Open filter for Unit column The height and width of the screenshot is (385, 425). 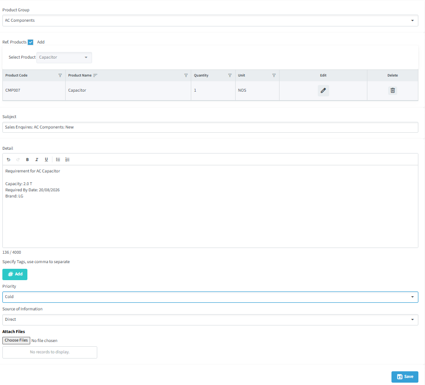pyautogui.click(x=274, y=76)
